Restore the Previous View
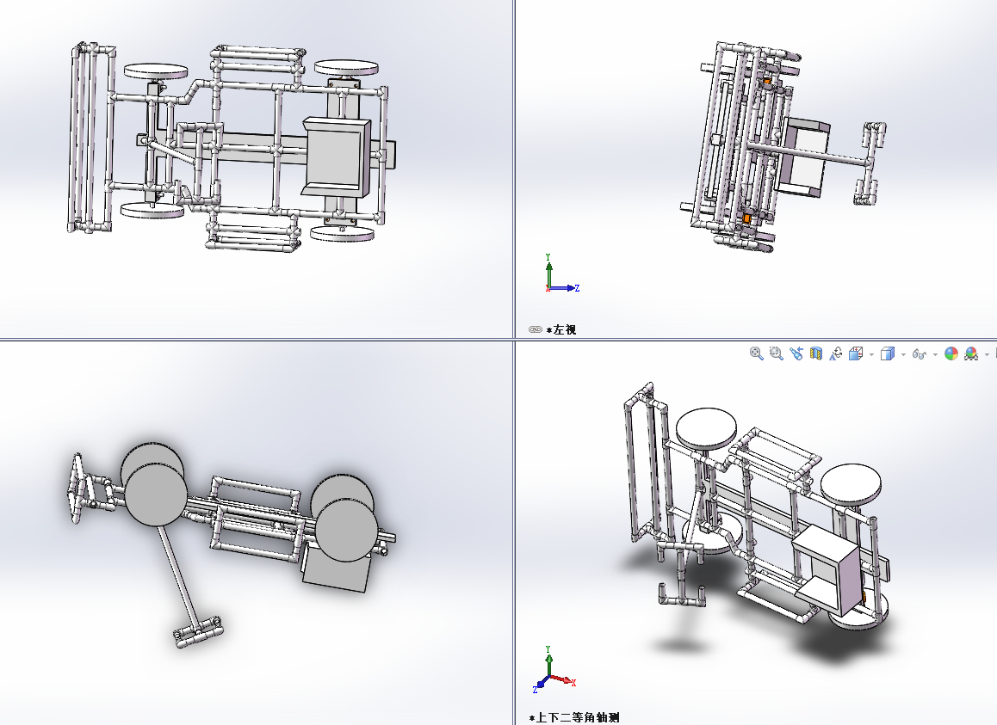This screenshot has width=997, height=725. 796,354
